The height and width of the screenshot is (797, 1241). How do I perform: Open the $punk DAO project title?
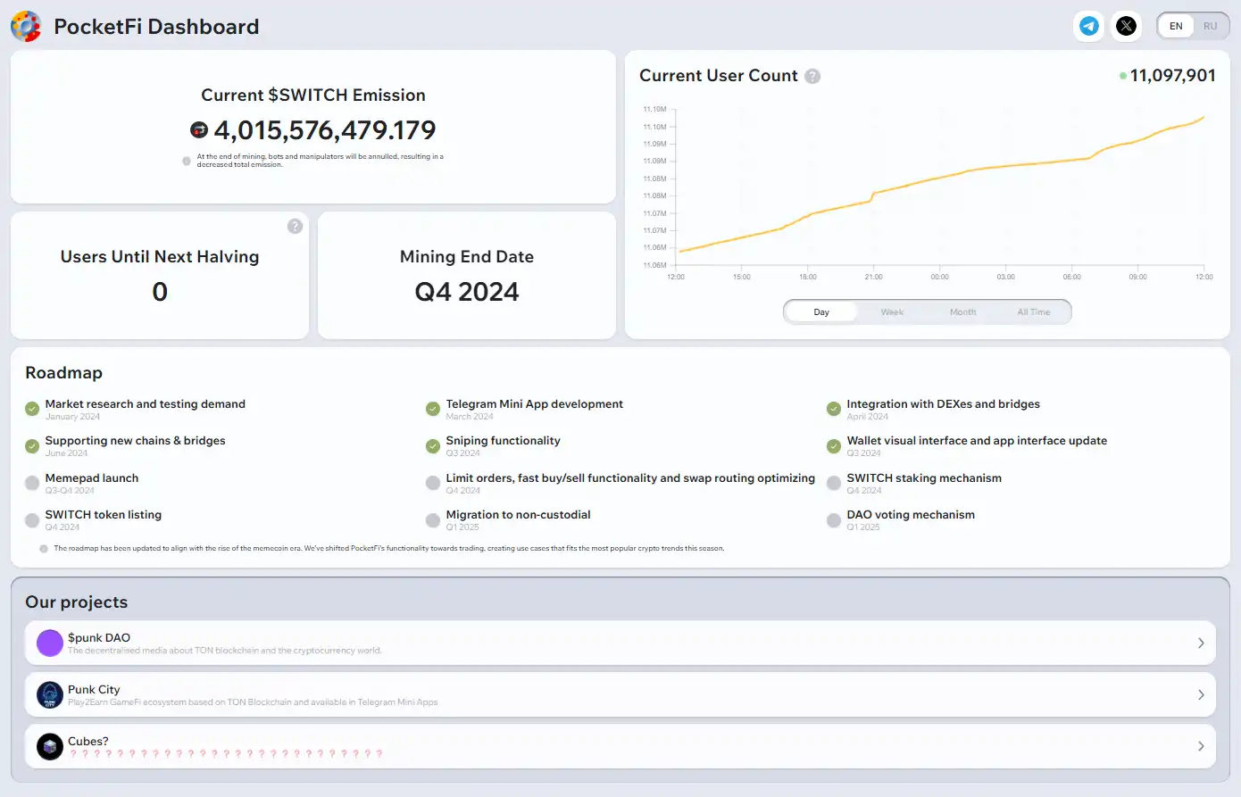point(99,637)
